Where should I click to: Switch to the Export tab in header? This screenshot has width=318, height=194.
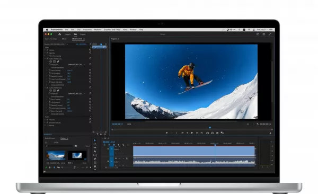[x=83, y=34]
